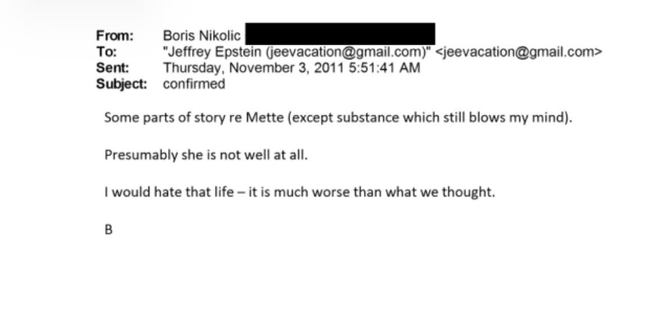Click the black redacted bar
Image resolution: width=658 pixels, height=312 pixels.
tap(340, 35)
